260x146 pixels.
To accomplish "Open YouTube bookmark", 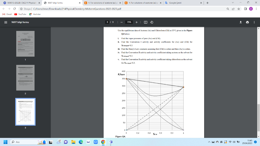I will (x=20, y=14).
